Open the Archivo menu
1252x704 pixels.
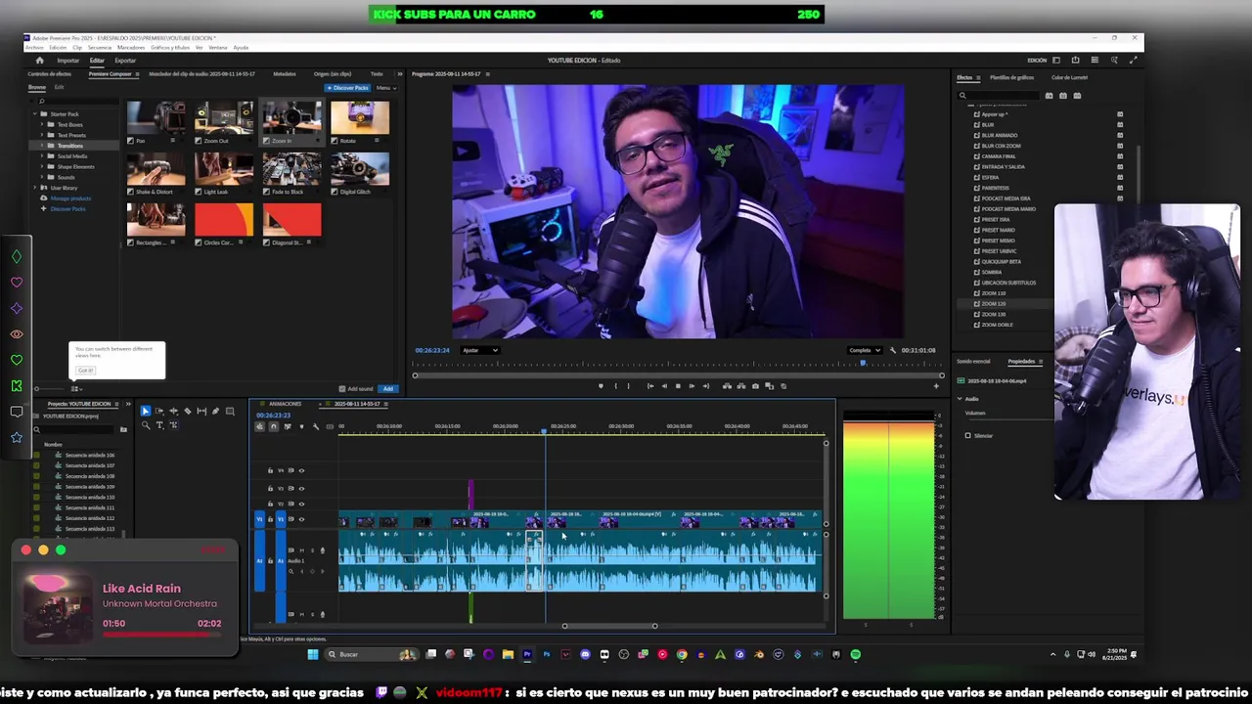click(x=34, y=47)
